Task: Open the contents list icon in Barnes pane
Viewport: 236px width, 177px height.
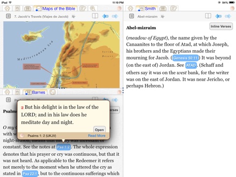Action: (x=8, y=100)
